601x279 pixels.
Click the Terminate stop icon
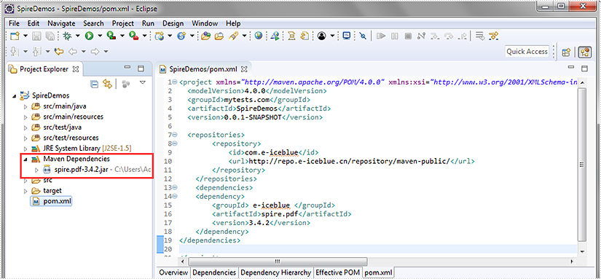point(408,36)
